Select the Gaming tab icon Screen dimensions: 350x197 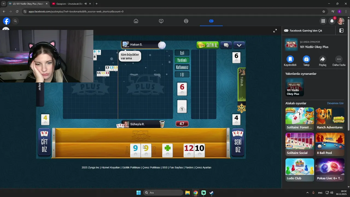point(211,21)
